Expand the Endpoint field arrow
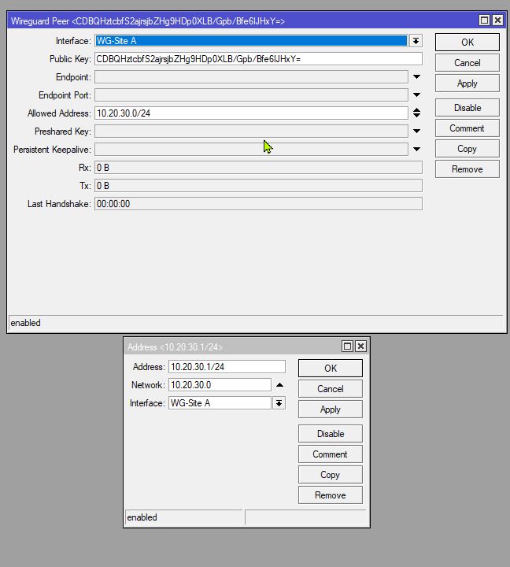510x567 pixels. coord(416,76)
